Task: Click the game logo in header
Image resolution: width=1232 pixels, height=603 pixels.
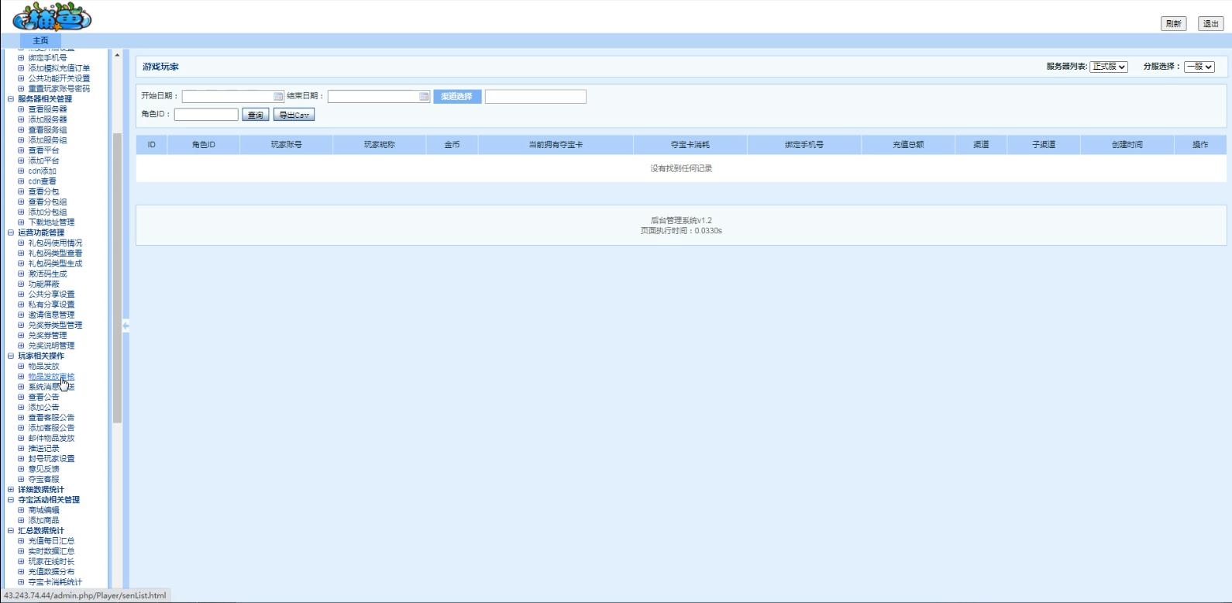Action: [52, 17]
